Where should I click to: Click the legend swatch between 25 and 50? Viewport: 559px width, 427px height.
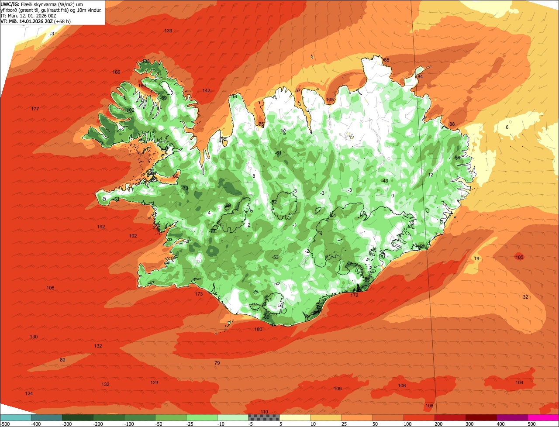click(357, 417)
